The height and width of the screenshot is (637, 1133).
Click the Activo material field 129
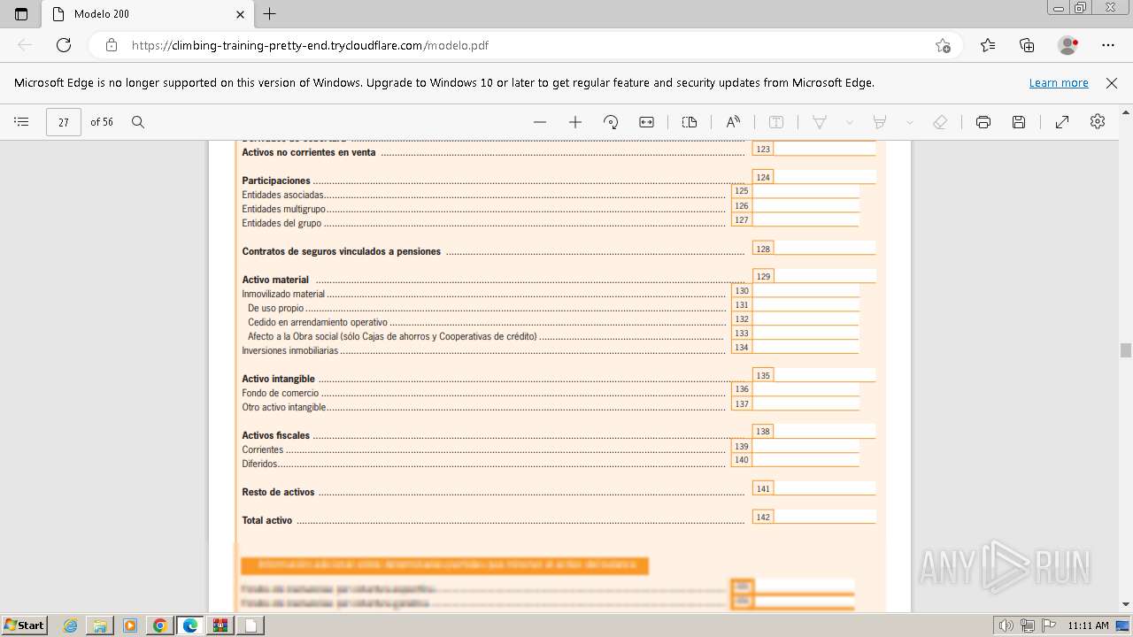tap(824, 276)
